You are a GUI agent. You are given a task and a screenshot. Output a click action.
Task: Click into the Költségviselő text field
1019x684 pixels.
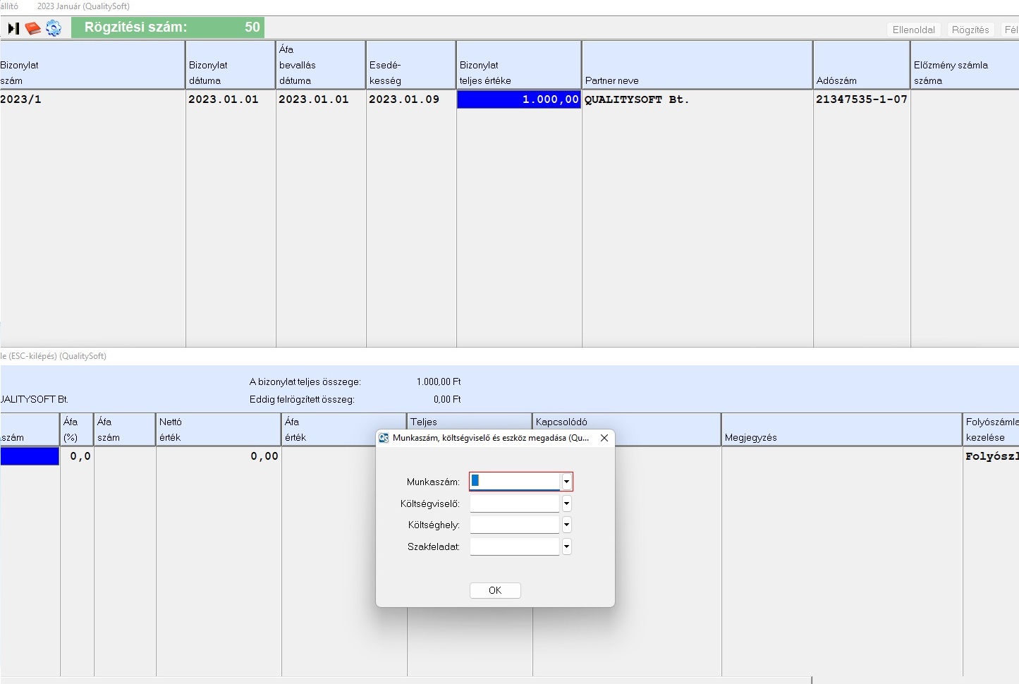515,503
